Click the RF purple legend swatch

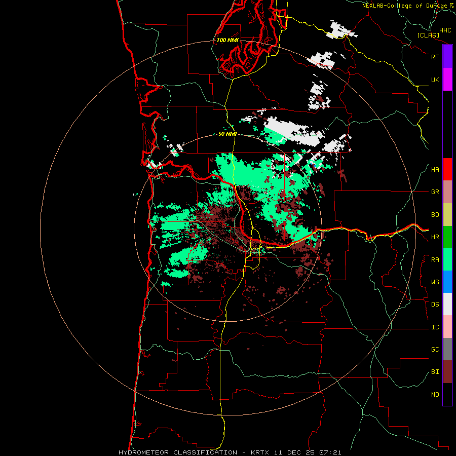(447, 57)
